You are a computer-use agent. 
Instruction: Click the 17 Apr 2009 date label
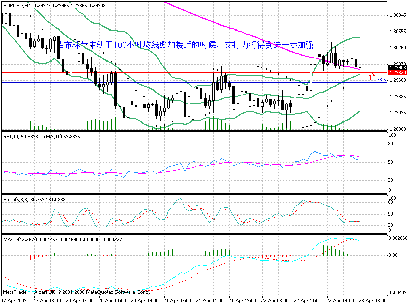click(x=14, y=301)
